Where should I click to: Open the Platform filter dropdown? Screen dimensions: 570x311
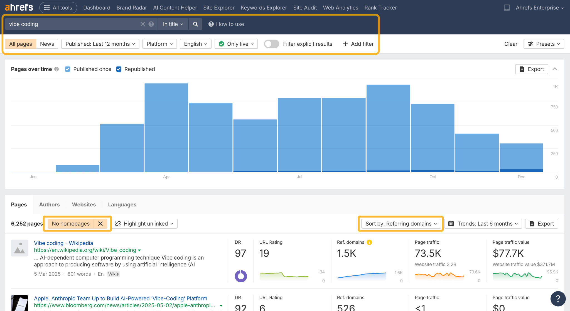coord(159,44)
